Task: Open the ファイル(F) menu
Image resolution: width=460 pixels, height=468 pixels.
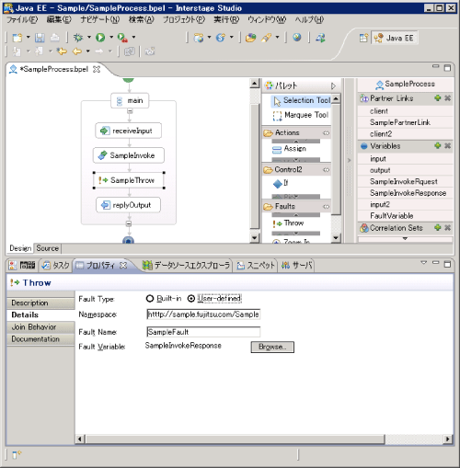Action: click(22, 20)
